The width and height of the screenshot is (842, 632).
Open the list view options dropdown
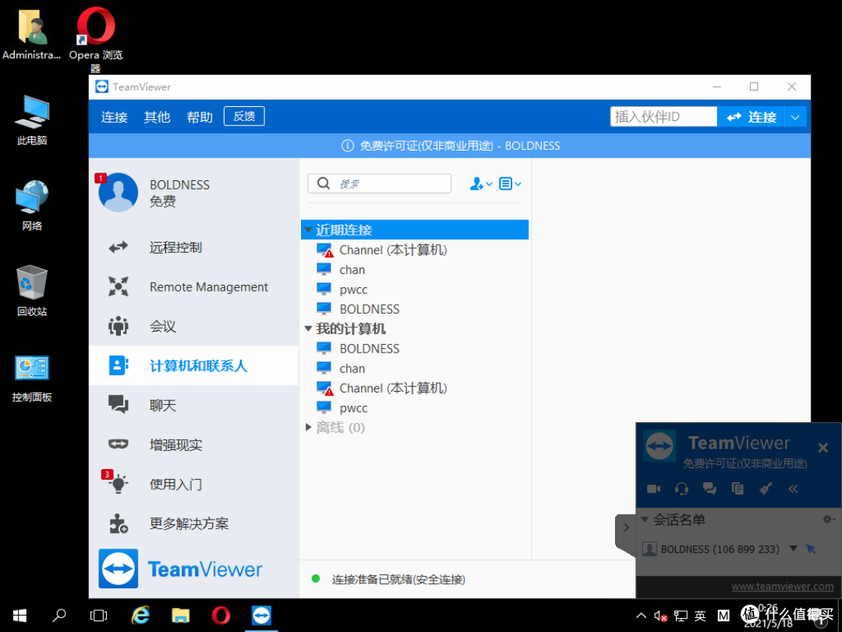(x=510, y=184)
